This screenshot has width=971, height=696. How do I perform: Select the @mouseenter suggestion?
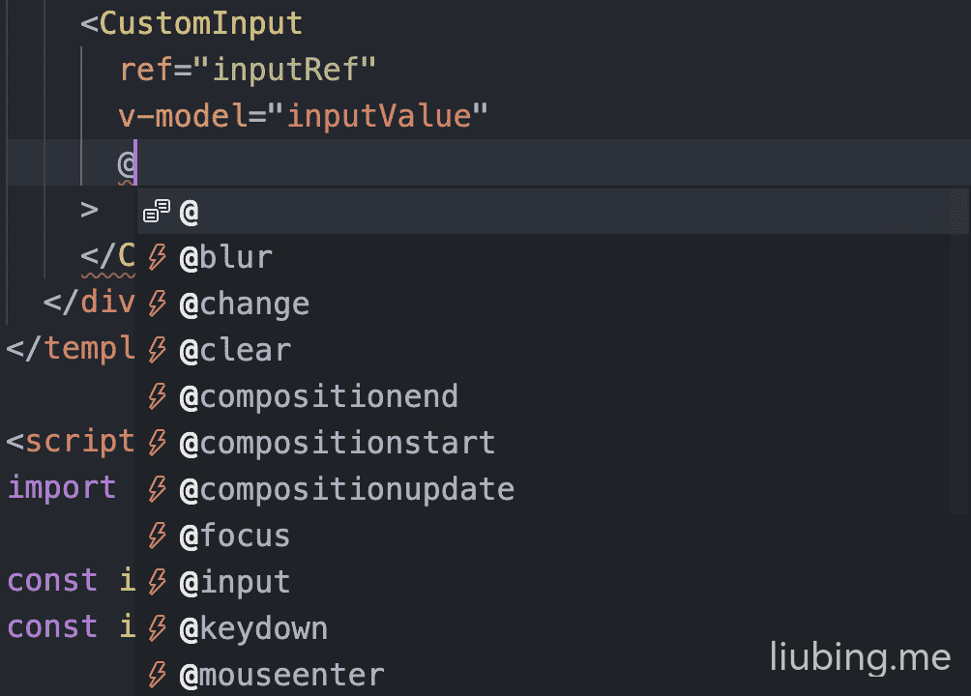(x=543, y=676)
